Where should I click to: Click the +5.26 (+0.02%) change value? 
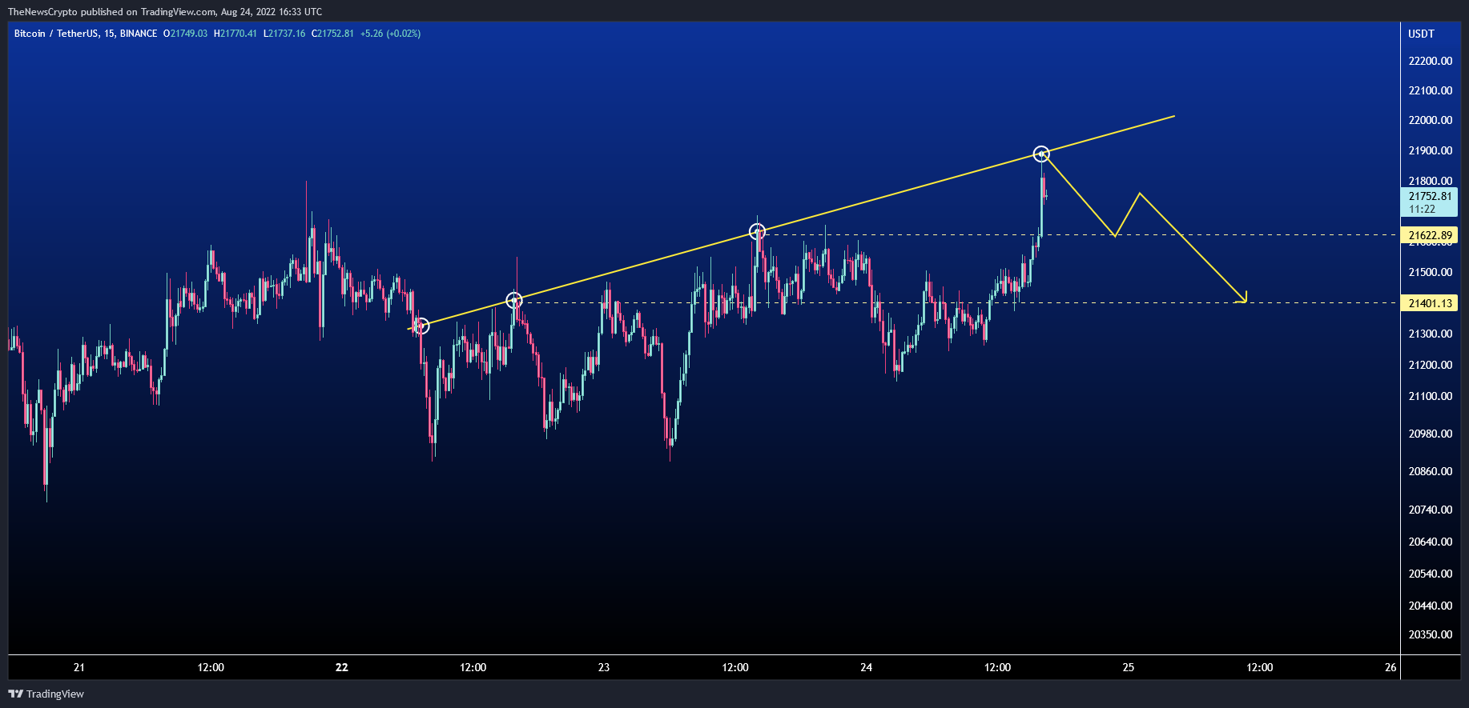tap(390, 34)
